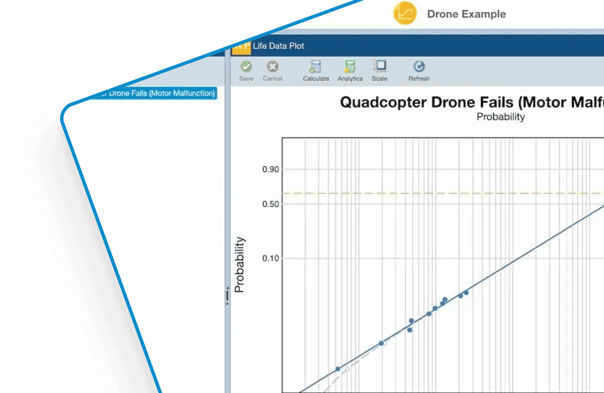Viewport: 604px width, 393px height.
Task: Click the orange Drone Example chart icon
Action: pyautogui.click(x=405, y=13)
